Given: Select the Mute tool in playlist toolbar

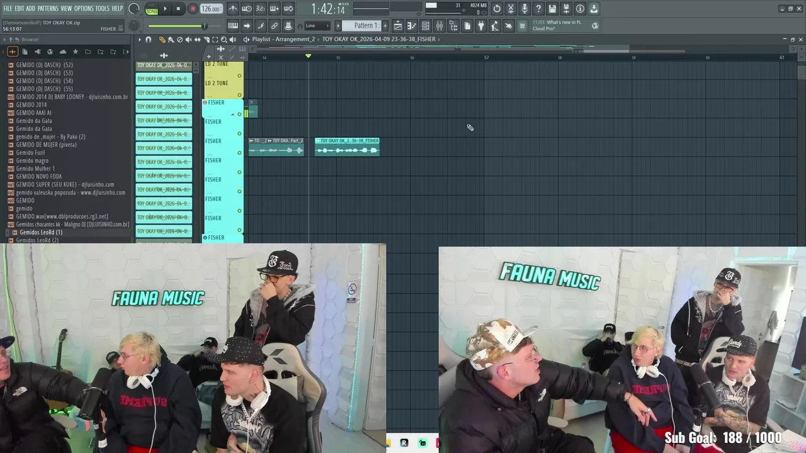Looking at the screenshot, I should pos(188,40).
